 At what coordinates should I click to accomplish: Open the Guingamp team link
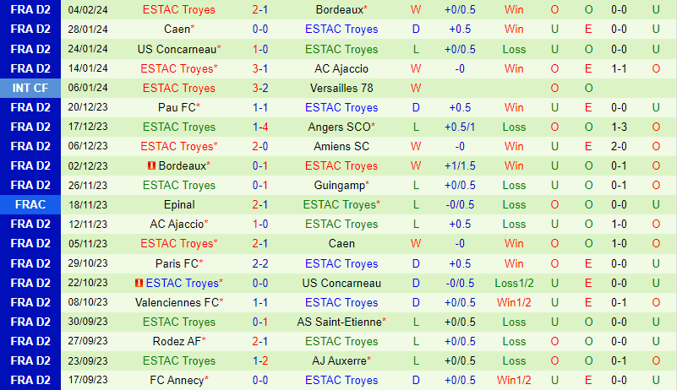click(339, 185)
